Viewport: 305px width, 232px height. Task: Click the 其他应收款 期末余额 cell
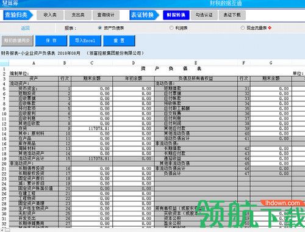[91, 123]
